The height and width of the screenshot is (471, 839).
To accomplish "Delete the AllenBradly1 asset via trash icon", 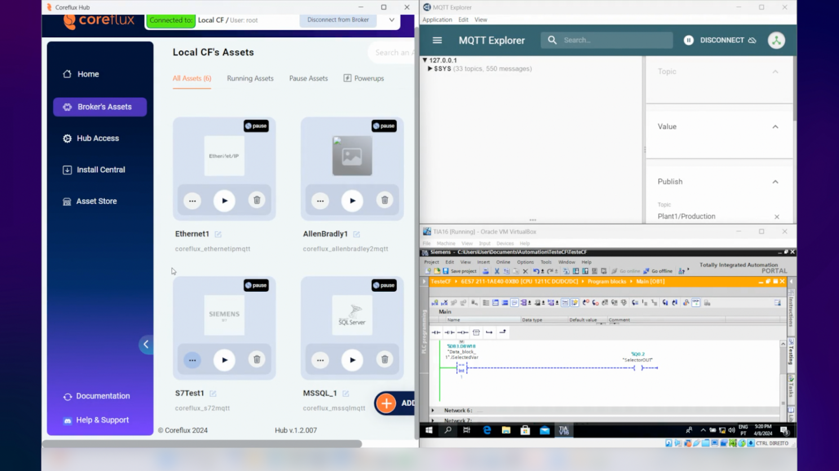I will (x=385, y=201).
